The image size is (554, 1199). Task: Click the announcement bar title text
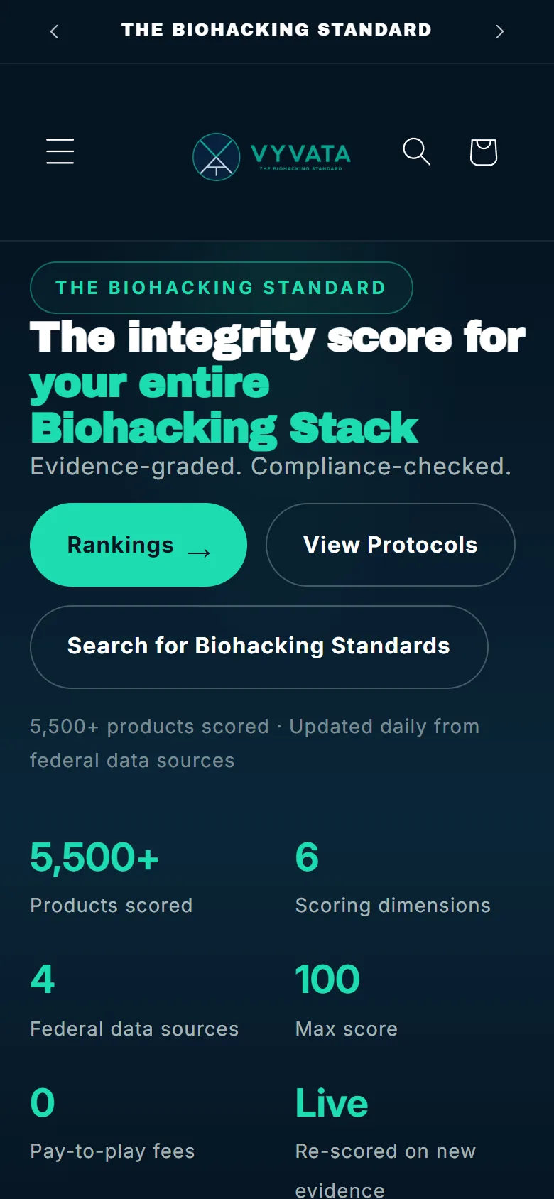277,30
